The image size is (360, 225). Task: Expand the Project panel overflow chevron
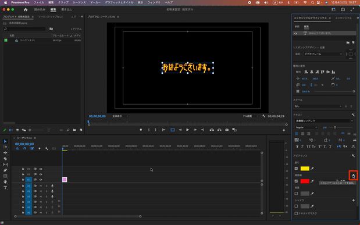(82, 16)
